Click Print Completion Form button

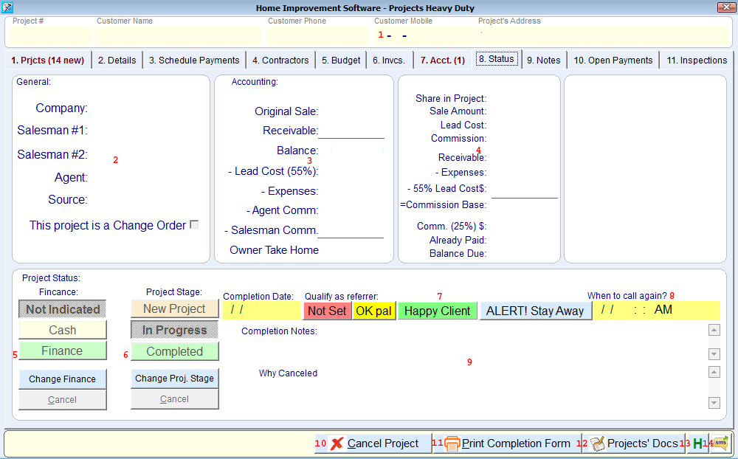(508, 444)
